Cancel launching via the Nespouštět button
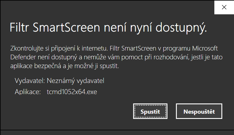 [199, 111]
